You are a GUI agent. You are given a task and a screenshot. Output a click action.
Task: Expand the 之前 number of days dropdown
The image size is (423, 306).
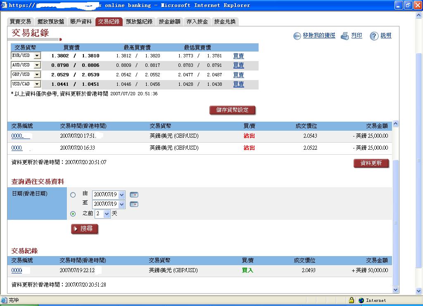[107, 214]
